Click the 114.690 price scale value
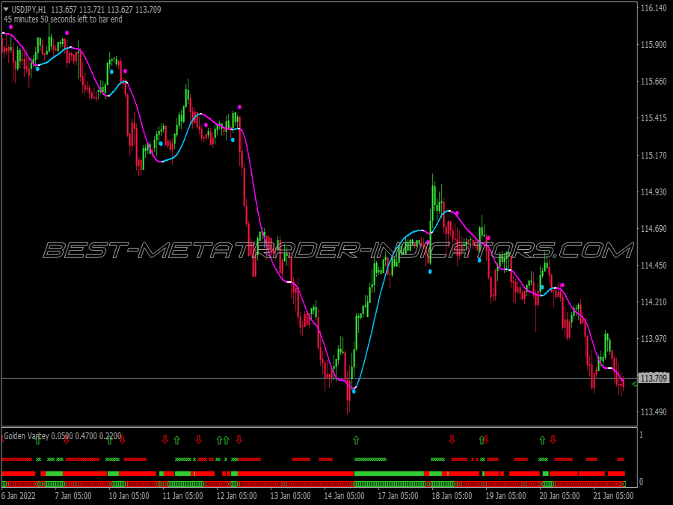The image size is (673, 505). pos(654,228)
